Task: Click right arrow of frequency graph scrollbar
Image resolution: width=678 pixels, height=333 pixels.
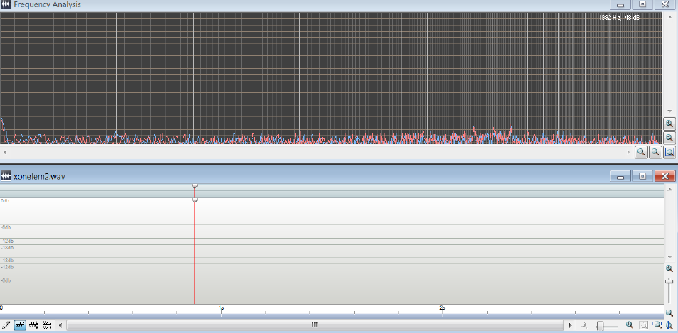Action: [x=629, y=152]
